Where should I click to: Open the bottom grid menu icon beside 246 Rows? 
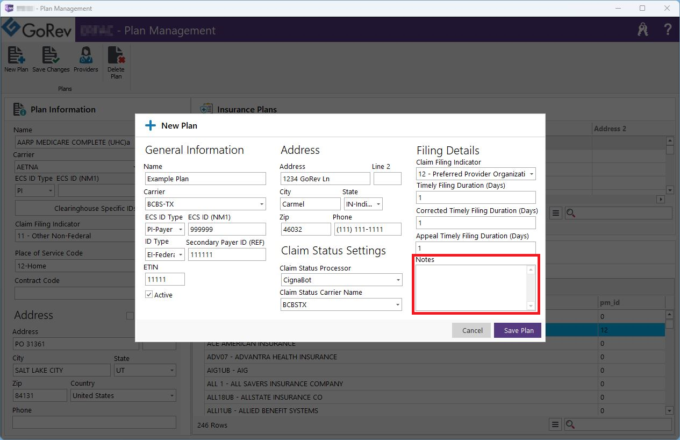click(x=556, y=425)
